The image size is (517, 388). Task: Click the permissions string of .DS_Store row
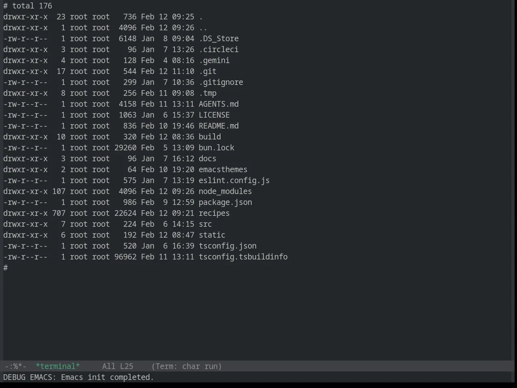[x=25, y=38]
